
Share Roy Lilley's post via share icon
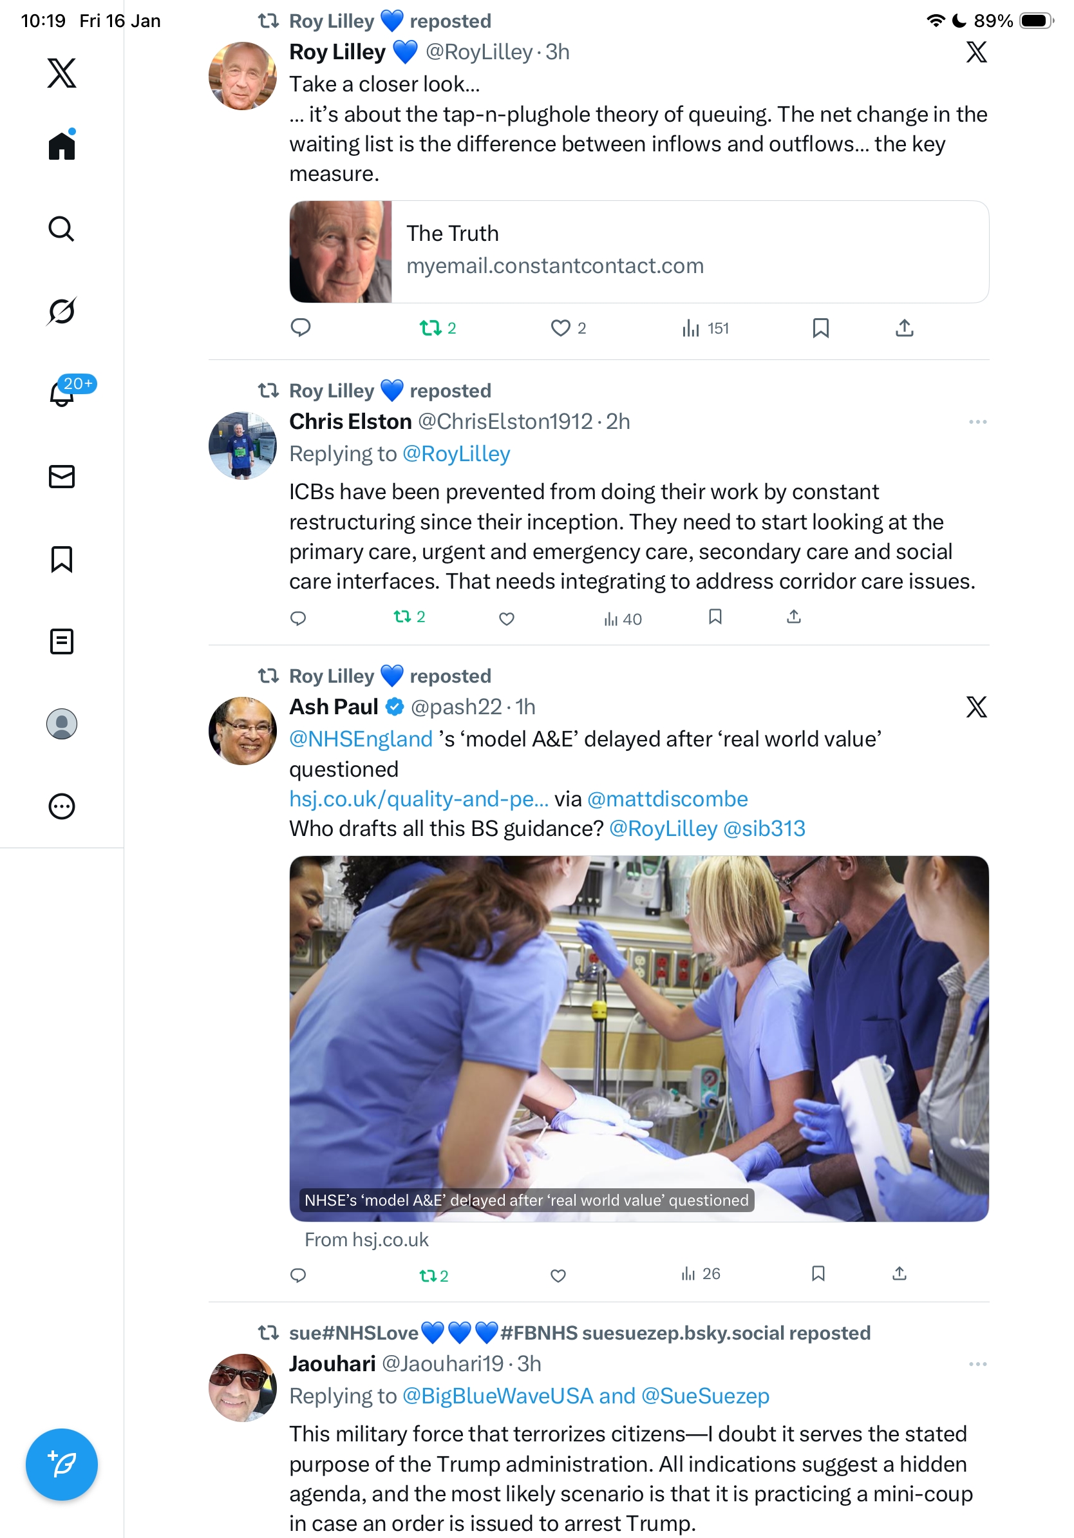click(x=904, y=328)
